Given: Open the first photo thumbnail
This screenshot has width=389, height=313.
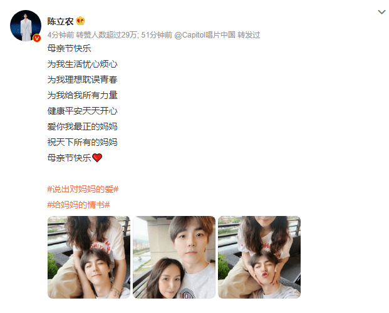Looking at the screenshot, I should [89, 257].
